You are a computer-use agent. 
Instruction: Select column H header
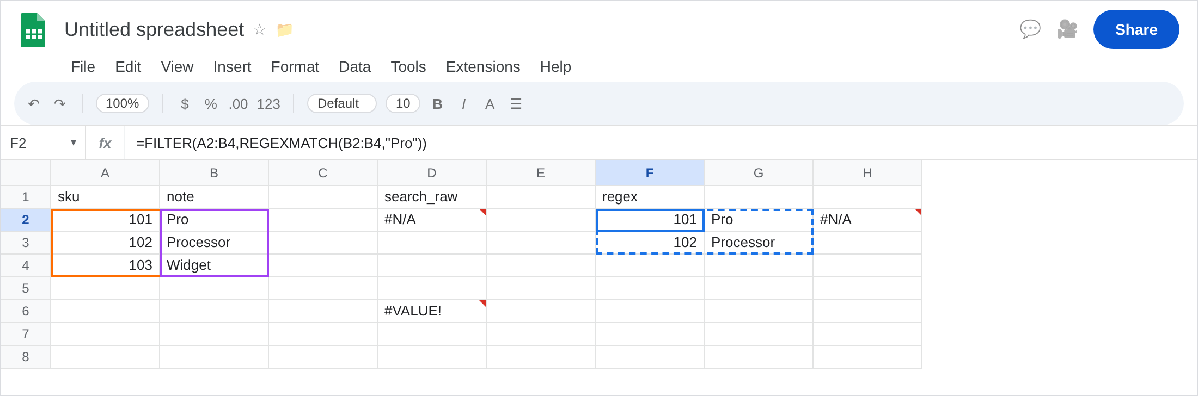point(867,173)
